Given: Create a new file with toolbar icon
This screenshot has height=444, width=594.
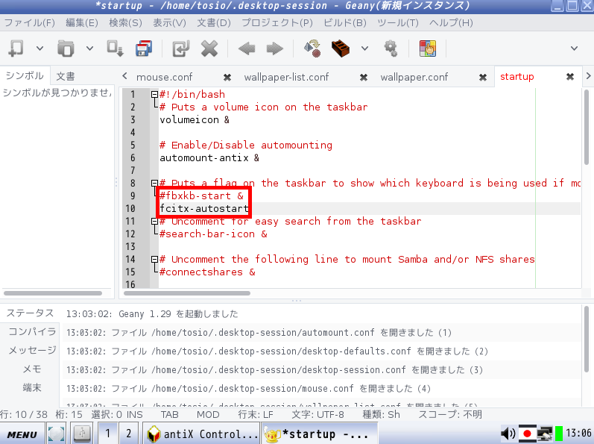Looking at the screenshot, I should coord(16,49).
